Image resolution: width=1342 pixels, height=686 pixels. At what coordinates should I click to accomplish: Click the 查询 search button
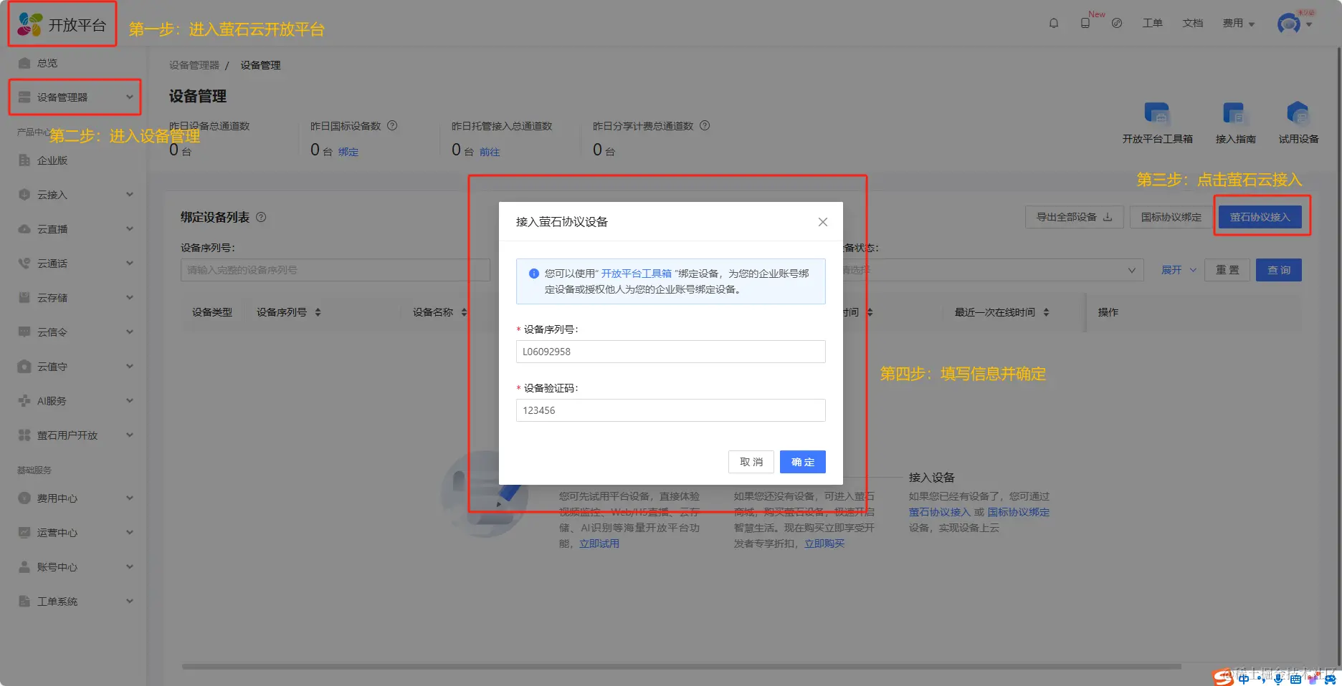point(1279,270)
